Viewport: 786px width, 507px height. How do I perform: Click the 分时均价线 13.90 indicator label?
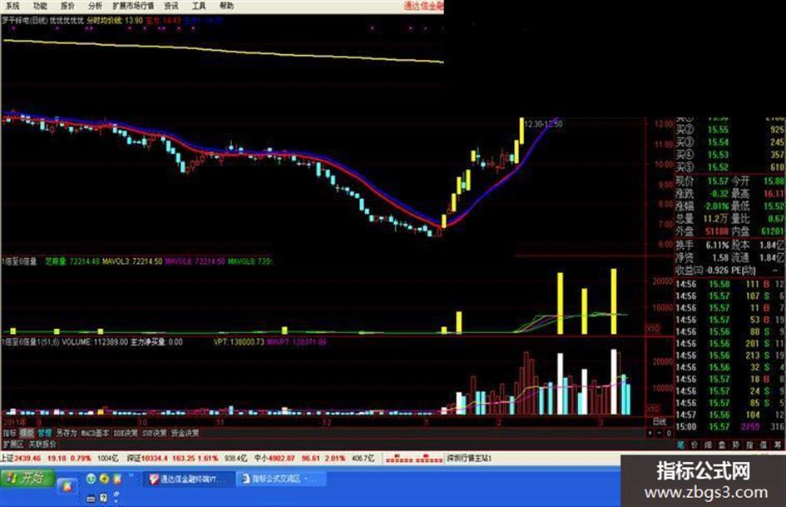pos(114,21)
